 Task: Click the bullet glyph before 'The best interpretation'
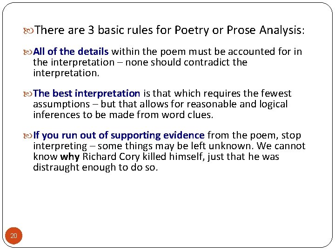pos(30,94)
